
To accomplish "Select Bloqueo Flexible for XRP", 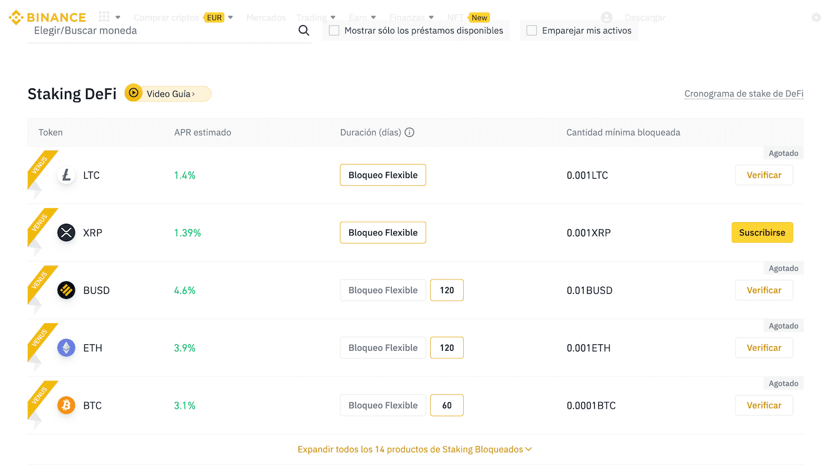I will point(383,233).
